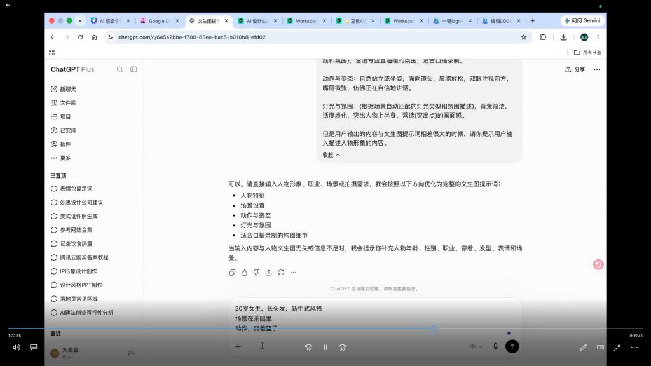The width and height of the screenshot is (651, 366).
Task: Open the 中 input language dropdown
Action: [476, 346]
